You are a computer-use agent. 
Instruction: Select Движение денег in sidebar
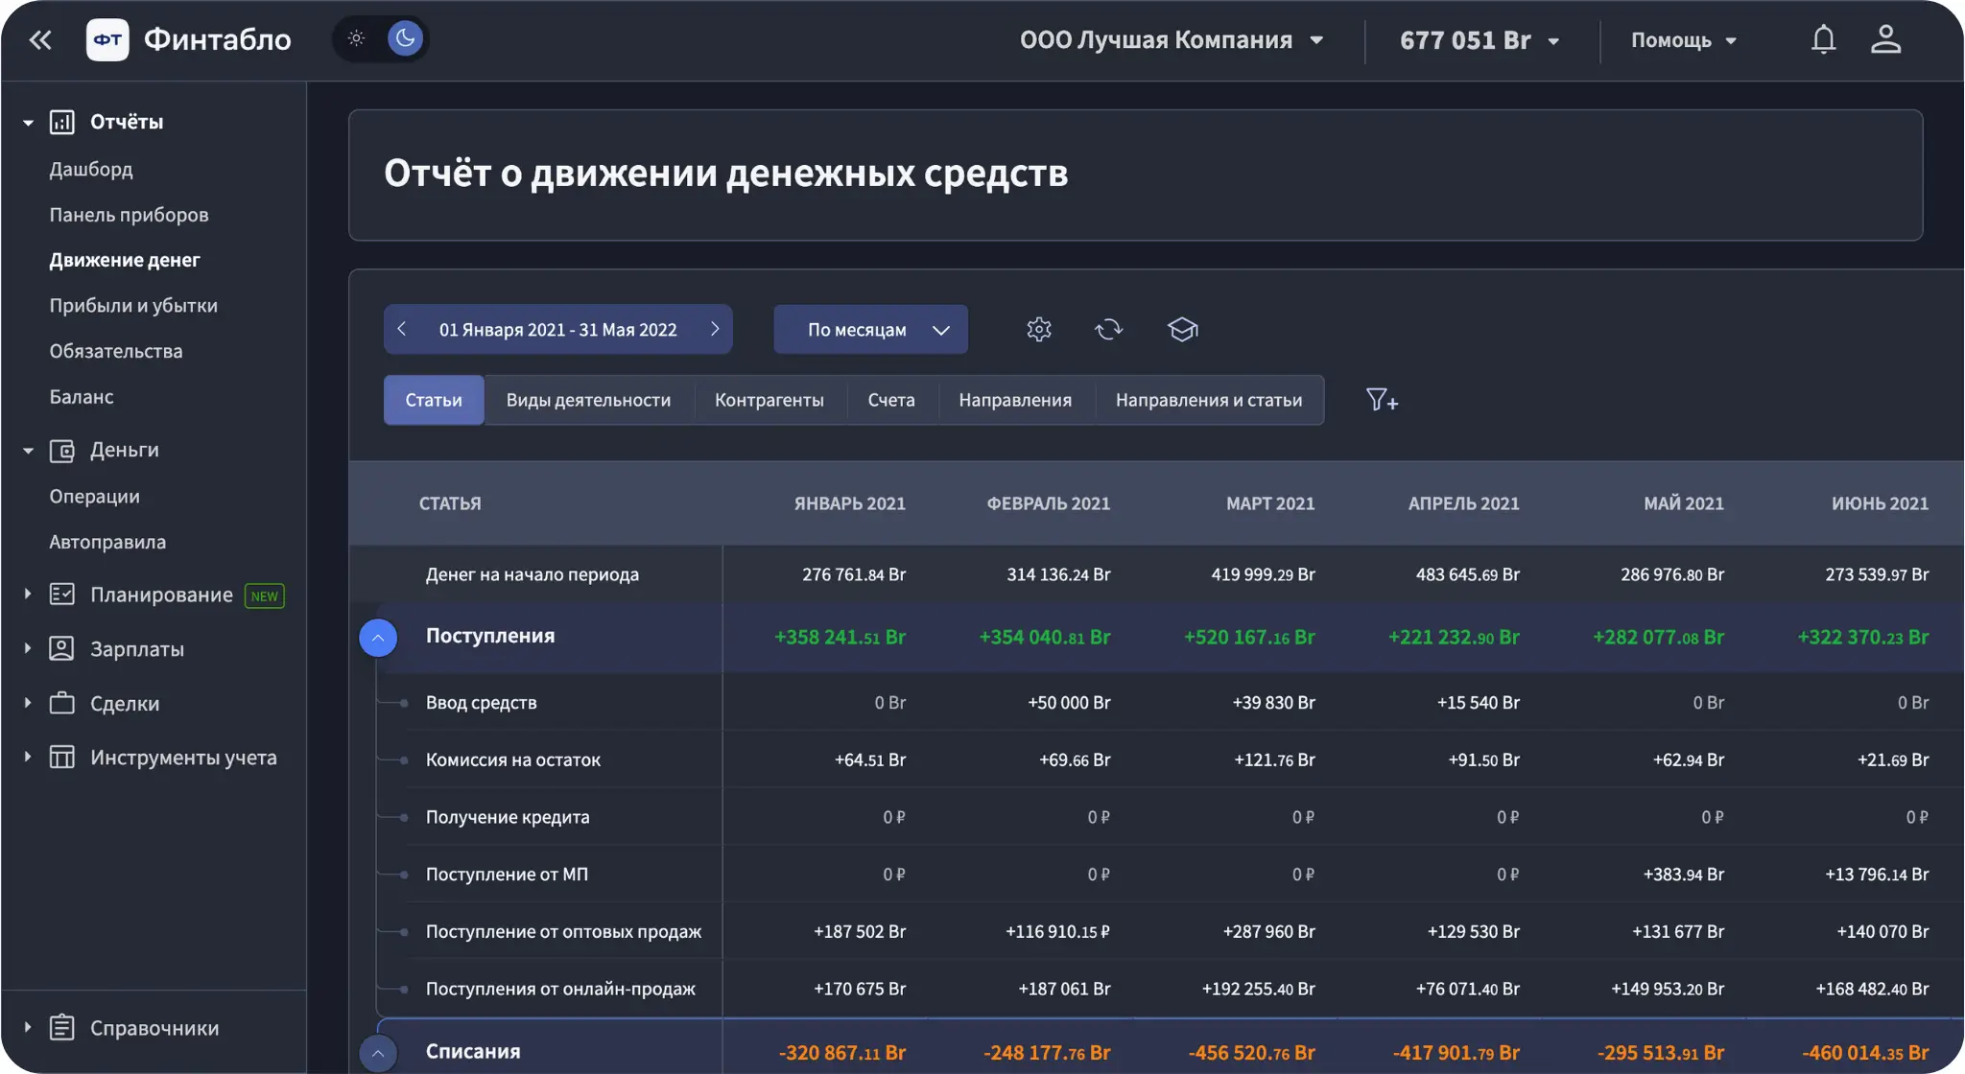(125, 260)
